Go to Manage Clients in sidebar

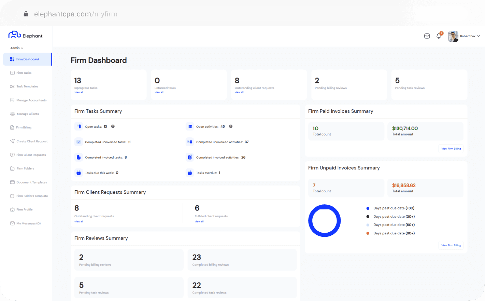click(x=28, y=114)
